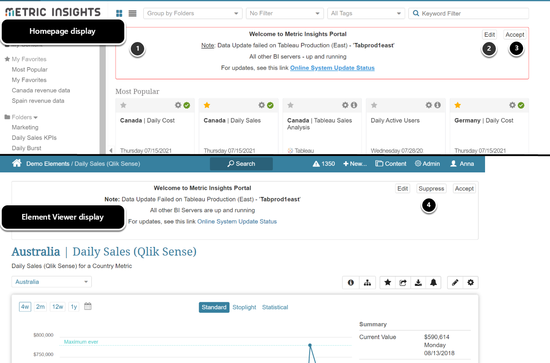This screenshot has width=550, height=363.
Task: Open element settings gear icon
Action: point(471,282)
